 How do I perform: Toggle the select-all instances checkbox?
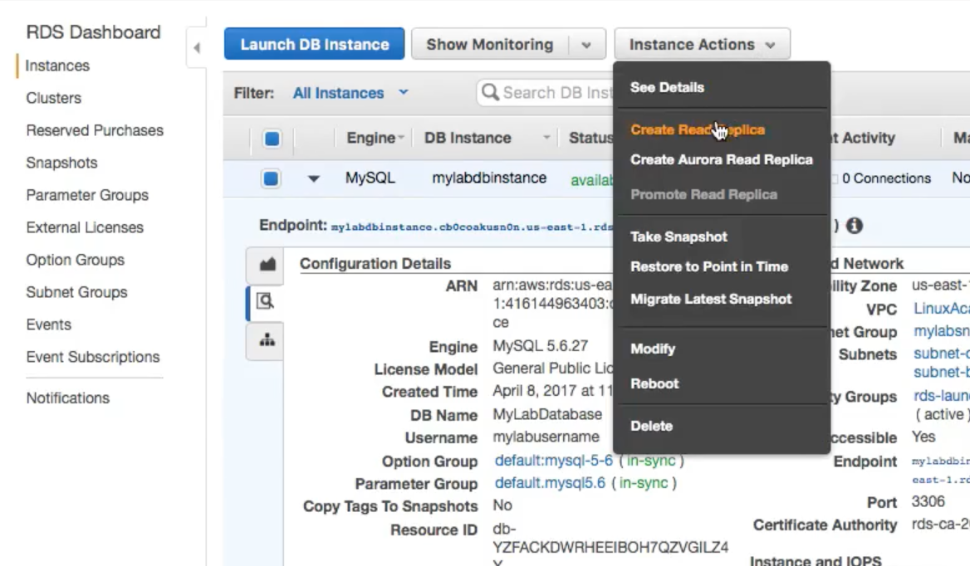[272, 139]
